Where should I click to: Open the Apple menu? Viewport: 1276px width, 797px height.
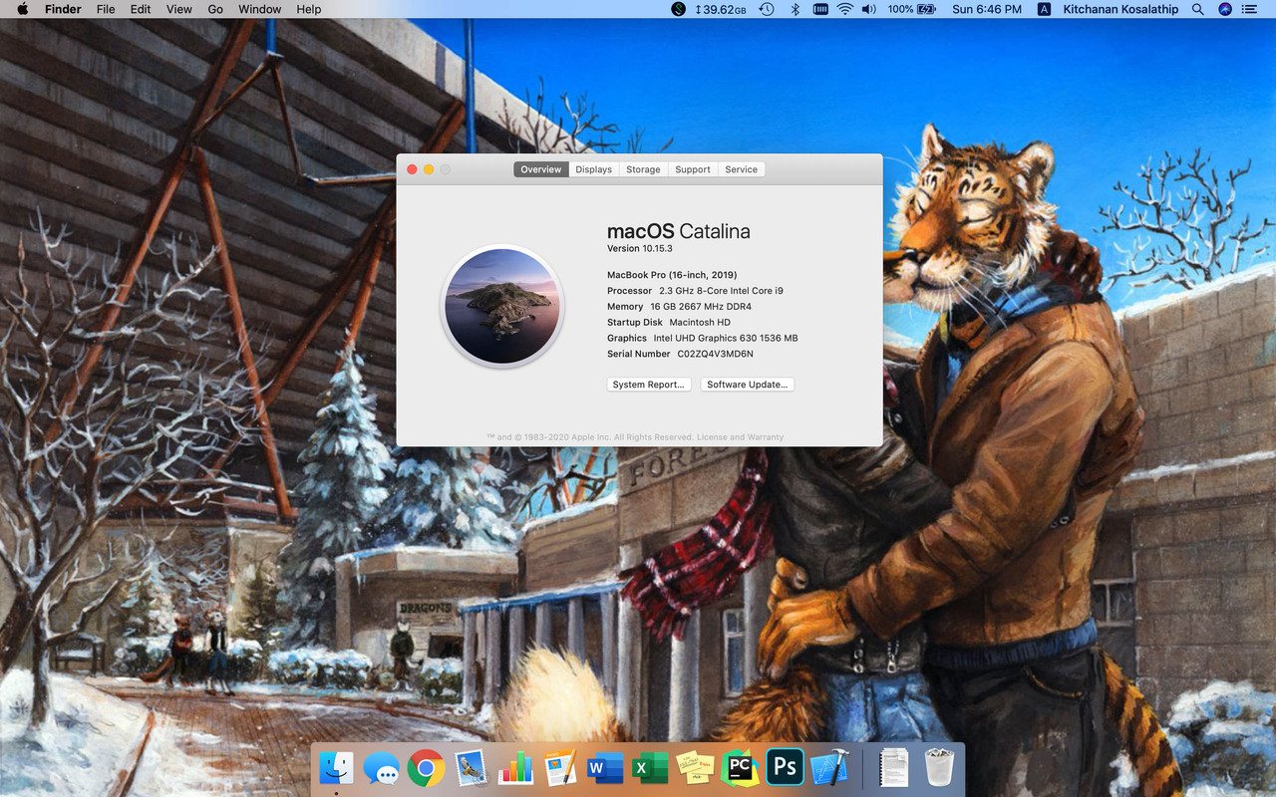(22, 9)
